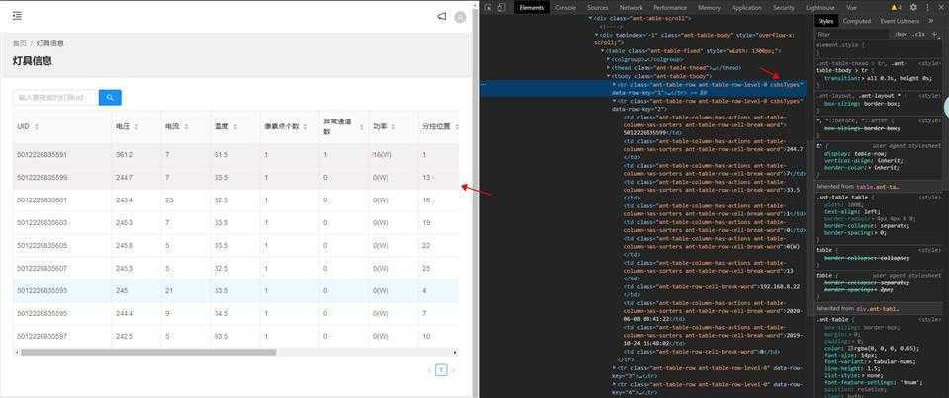Click the rgba color swatch in .ant-table

848,348
